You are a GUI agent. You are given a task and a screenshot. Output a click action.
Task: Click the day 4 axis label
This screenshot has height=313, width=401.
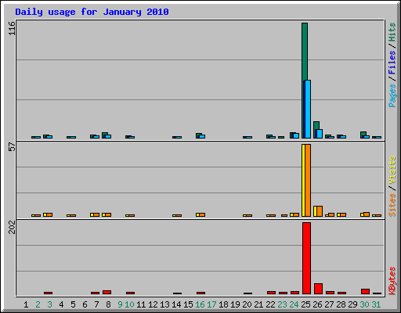[61, 304]
